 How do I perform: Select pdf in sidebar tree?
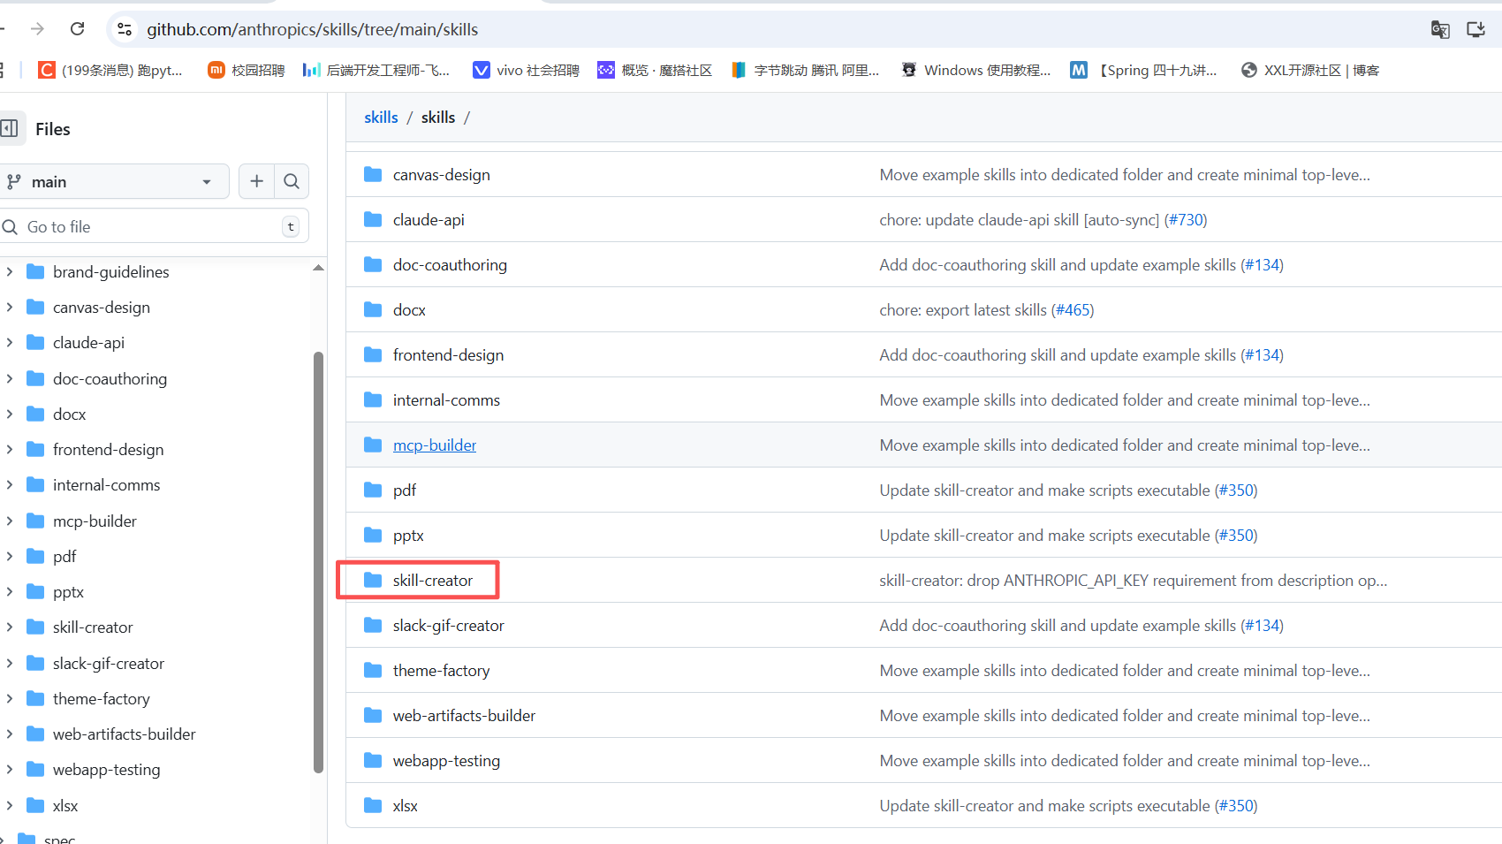pyautogui.click(x=64, y=556)
